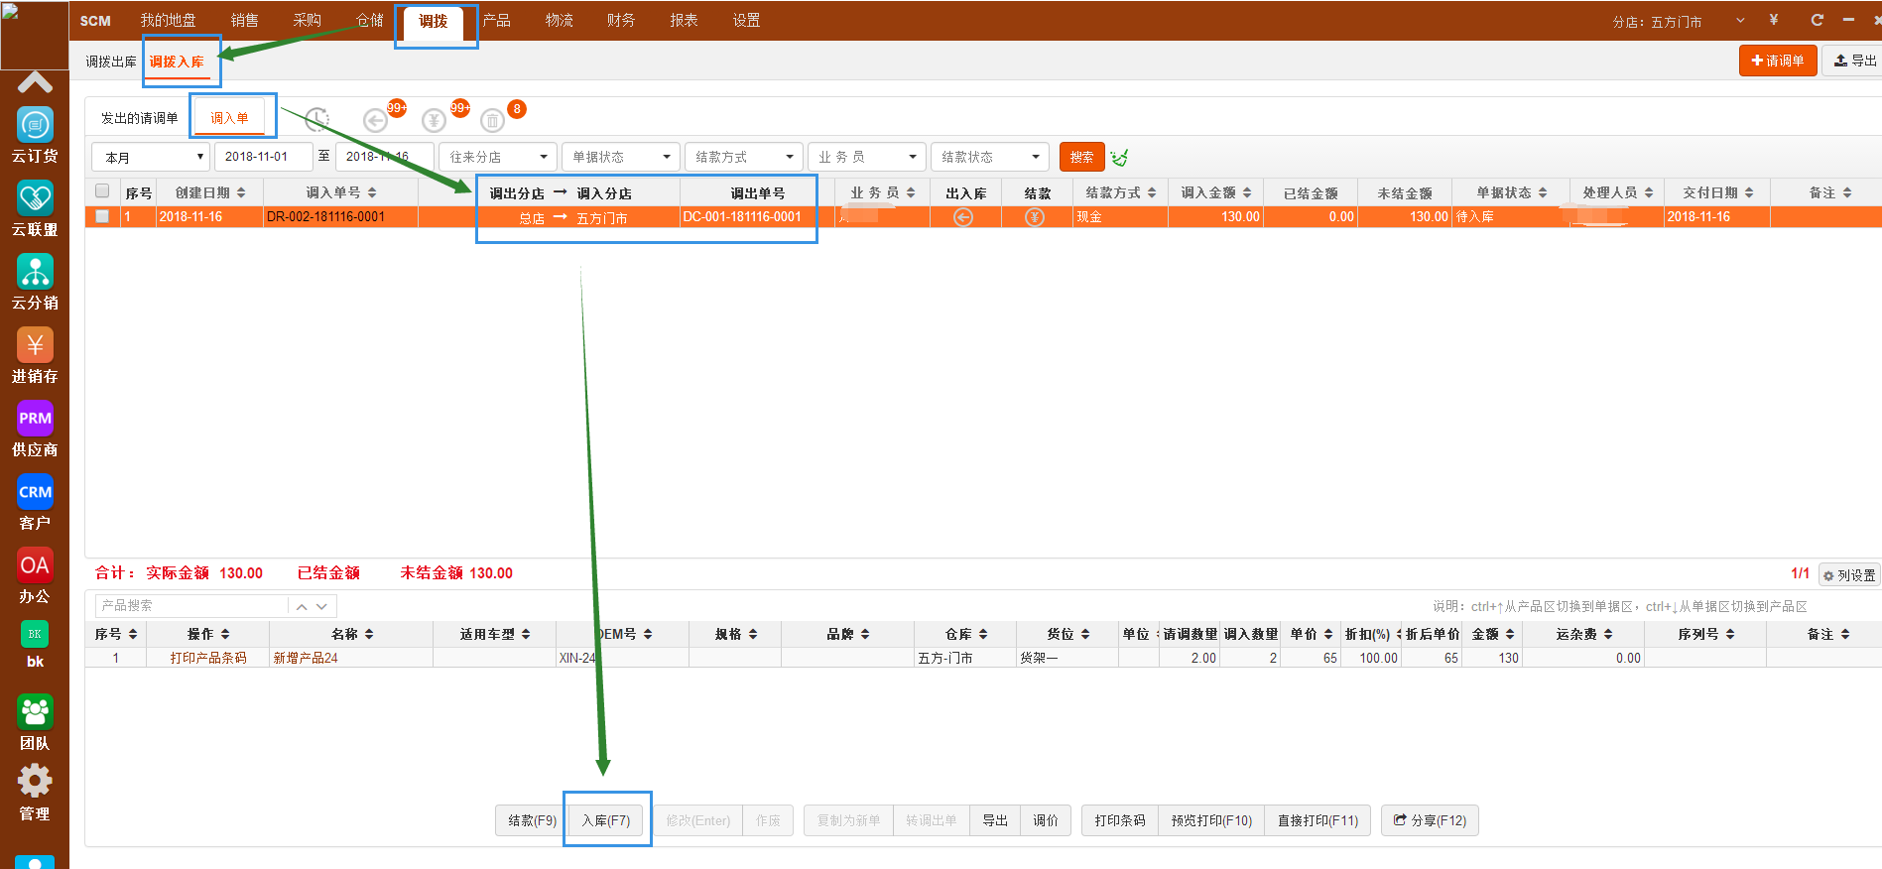The height and width of the screenshot is (869, 1882).
Task: Click the trash icon with badge 8
Action: (x=492, y=121)
